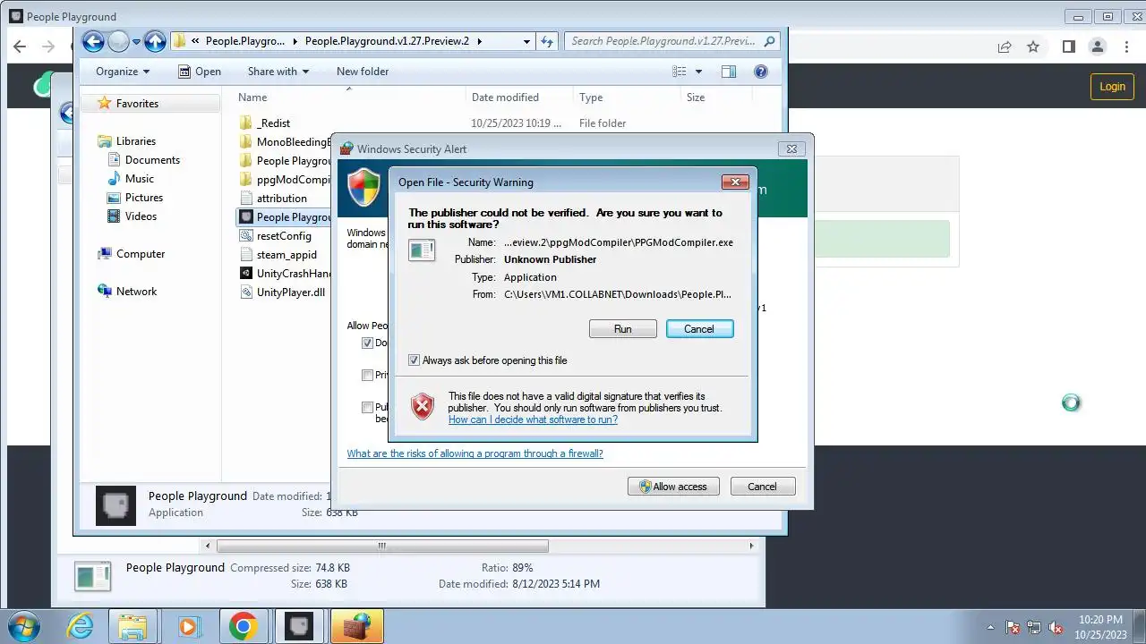Select Network in navigation pane
This screenshot has width=1146, height=644.
click(136, 292)
